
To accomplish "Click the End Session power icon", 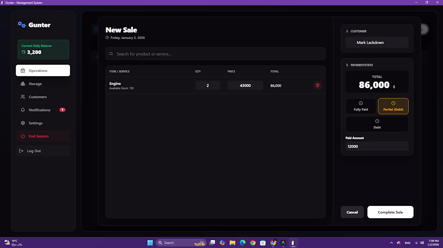I will (x=23, y=136).
